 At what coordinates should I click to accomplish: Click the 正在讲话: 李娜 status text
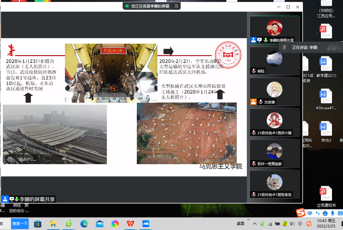(x=305, y=48)
